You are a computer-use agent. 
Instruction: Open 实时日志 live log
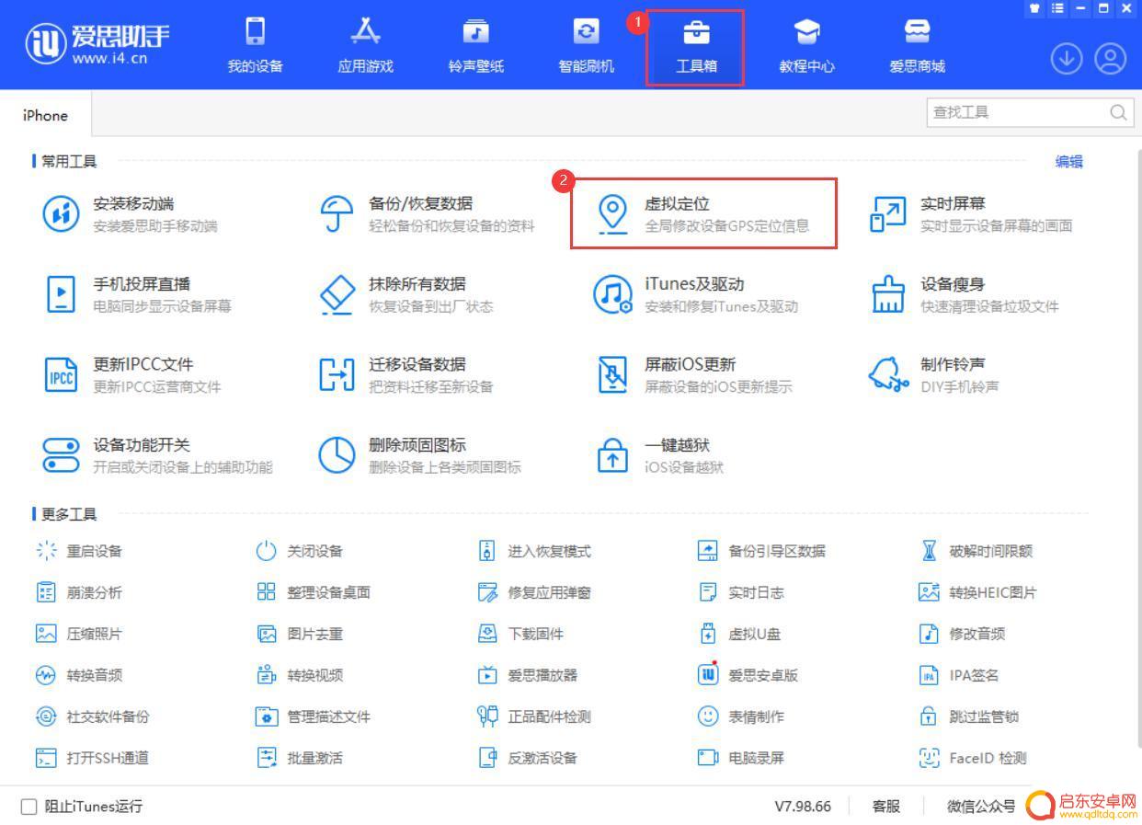click(741, 592)
